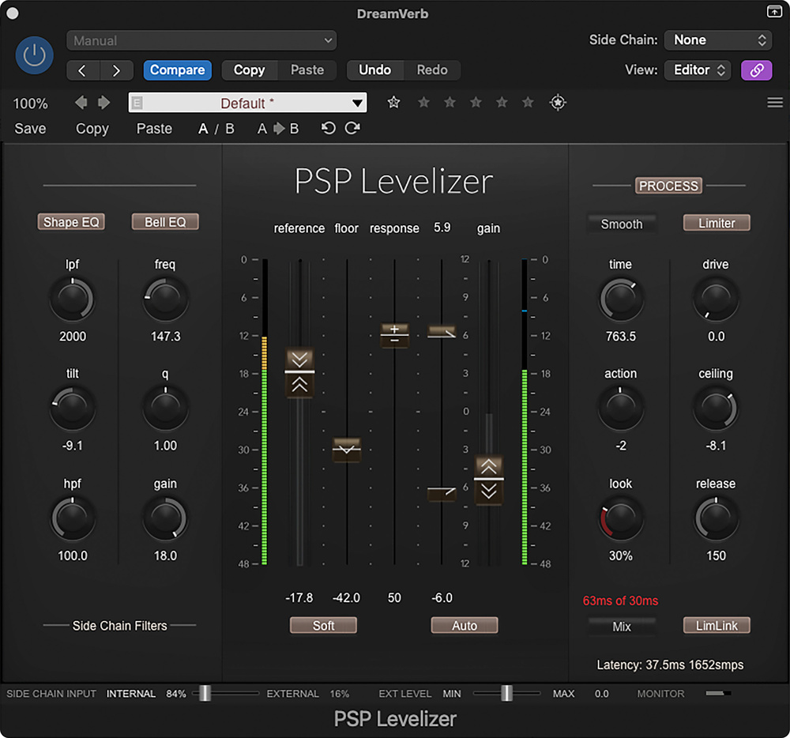Click the previous preset arrow beside 100%
Viewport: 790px width, 738px height.
click(x=81, y=103)
